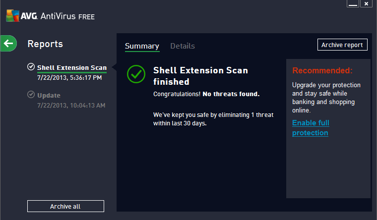Click the AVG logo in the header
This screenshot has width=377, height=220.
click(19, 16)
